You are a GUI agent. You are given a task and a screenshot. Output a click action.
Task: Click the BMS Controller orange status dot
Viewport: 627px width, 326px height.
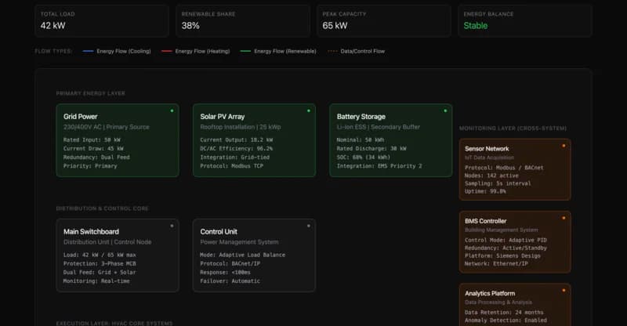pyautogui.click(x=564, y=218)
